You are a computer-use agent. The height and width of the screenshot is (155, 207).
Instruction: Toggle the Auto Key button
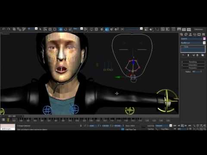pyautogui.click(x=151, y=126)
